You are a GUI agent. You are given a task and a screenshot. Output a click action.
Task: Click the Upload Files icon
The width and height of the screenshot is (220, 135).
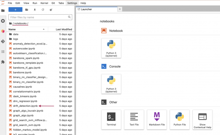coord(35,10)
